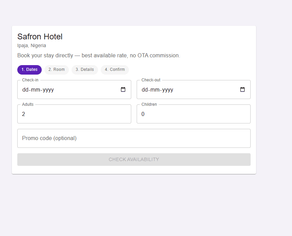
Task: Focus the Check-out date field
Action: pyautogui.click(x=194, y=90)
